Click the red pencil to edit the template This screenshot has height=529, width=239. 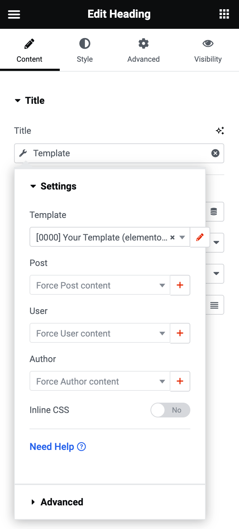point(200,238)
